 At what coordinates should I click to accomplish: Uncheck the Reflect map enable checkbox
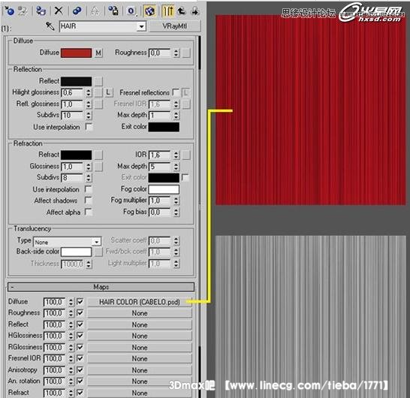(x=80, y=324)
